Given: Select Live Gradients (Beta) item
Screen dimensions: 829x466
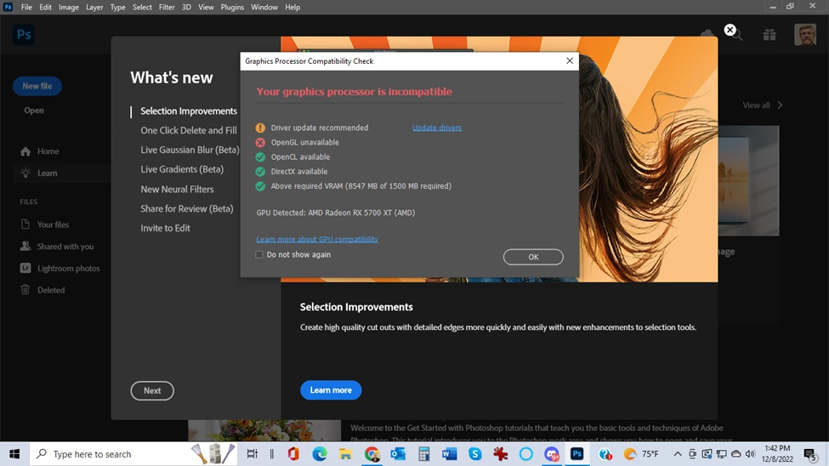Looking at the screenshot, I should click(182, 169).
